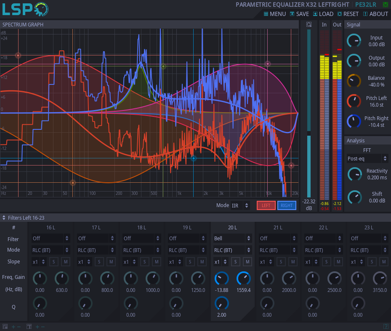Viewport: 391px width, 331px height.
Task: Click RESET in the top bar
Action: [x=348, y=14]
